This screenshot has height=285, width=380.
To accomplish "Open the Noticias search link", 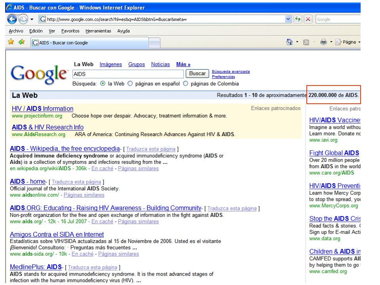I will click(160, 65).
